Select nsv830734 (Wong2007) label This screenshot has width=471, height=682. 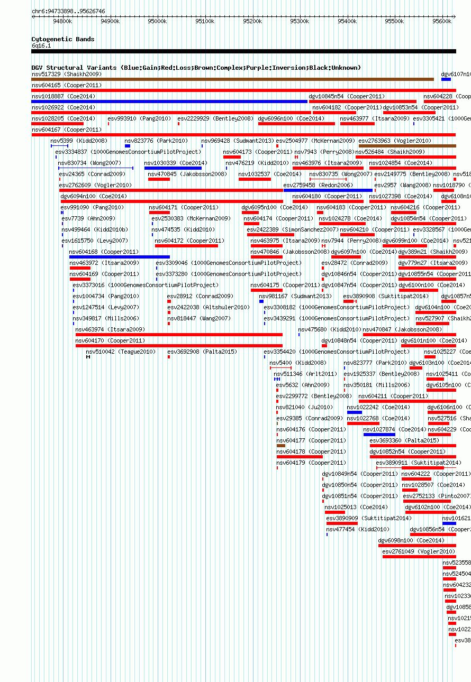89,163
